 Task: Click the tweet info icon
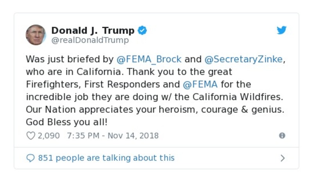click(282, 136)
